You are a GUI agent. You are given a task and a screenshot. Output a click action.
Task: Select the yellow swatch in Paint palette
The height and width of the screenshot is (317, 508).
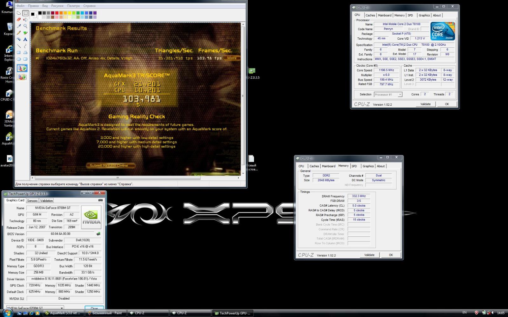coord(70,13)
